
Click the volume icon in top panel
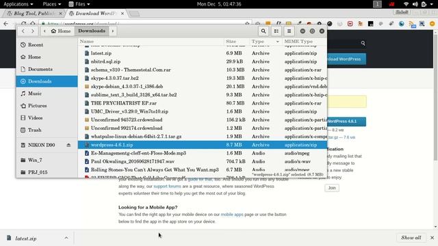point(415,4)
